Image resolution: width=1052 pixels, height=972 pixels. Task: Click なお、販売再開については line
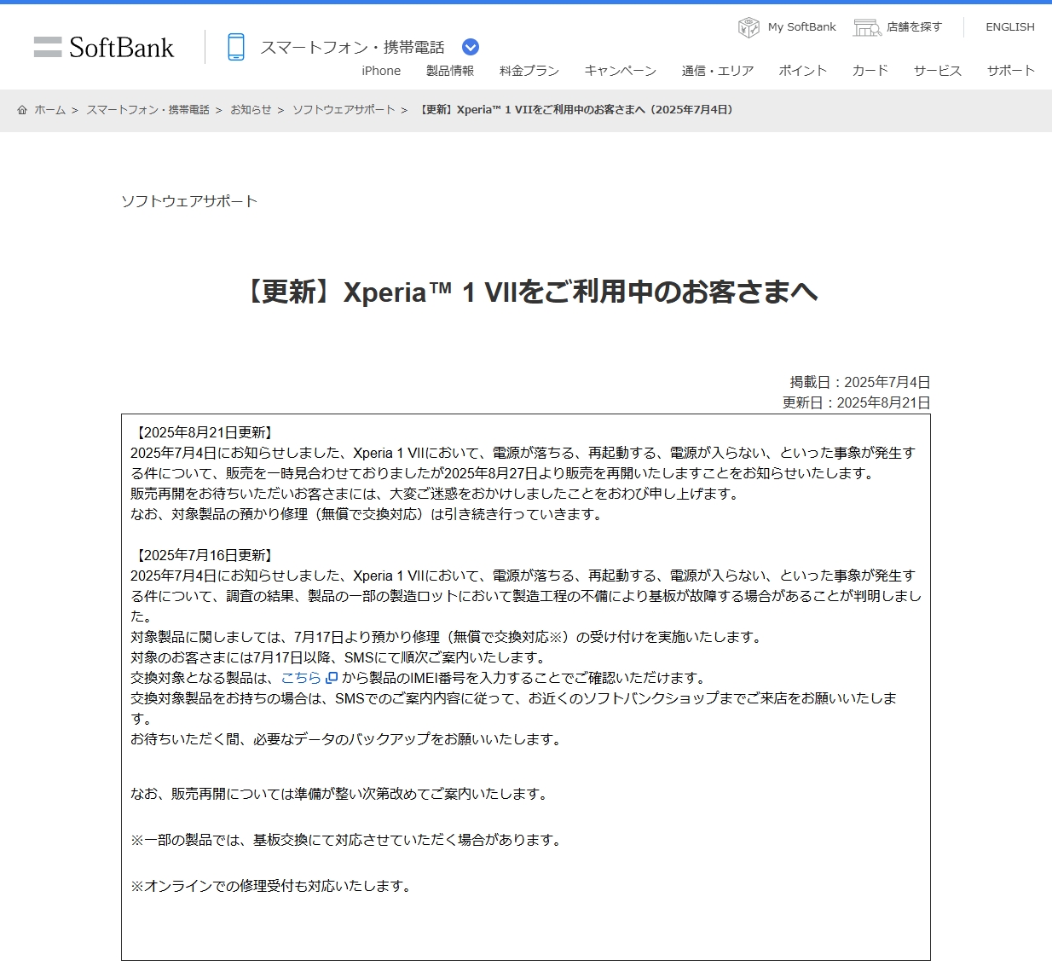pyautogui.click(x=341, y=794)
